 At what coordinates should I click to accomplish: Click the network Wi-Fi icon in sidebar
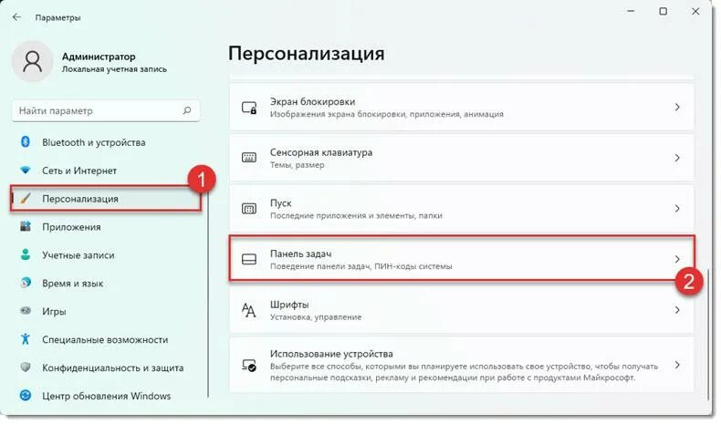coord(26,171)
